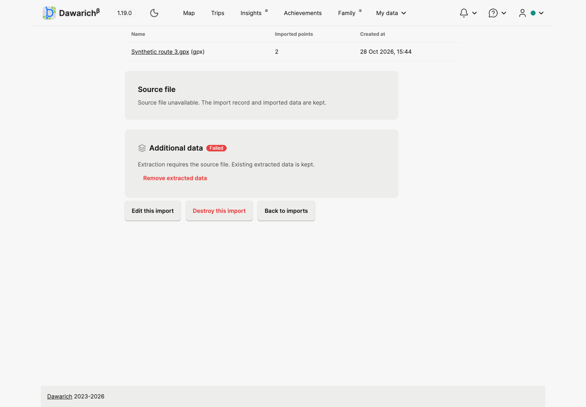Click the Source file heading
The width and height of the screenshot is (586, 407).
(157, 90)
